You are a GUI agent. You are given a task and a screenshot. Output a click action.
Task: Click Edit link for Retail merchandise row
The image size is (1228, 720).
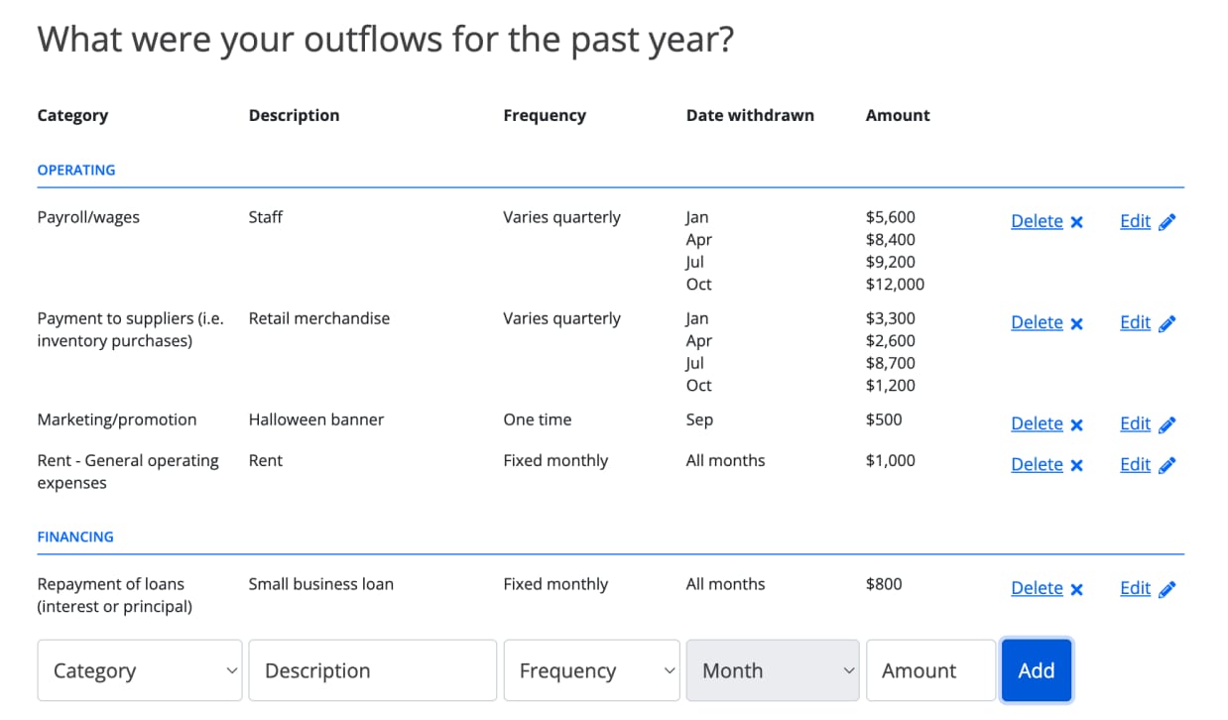coord(1135,322)
